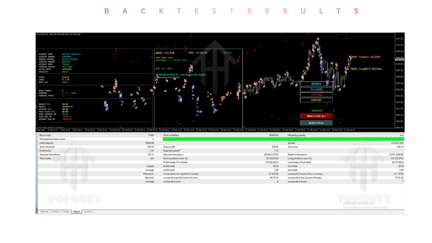Image resolution: width=432 pixels, height=243 pixels.
Task: Click the Mismatched charts errors label
Action: tap(52, 139)
